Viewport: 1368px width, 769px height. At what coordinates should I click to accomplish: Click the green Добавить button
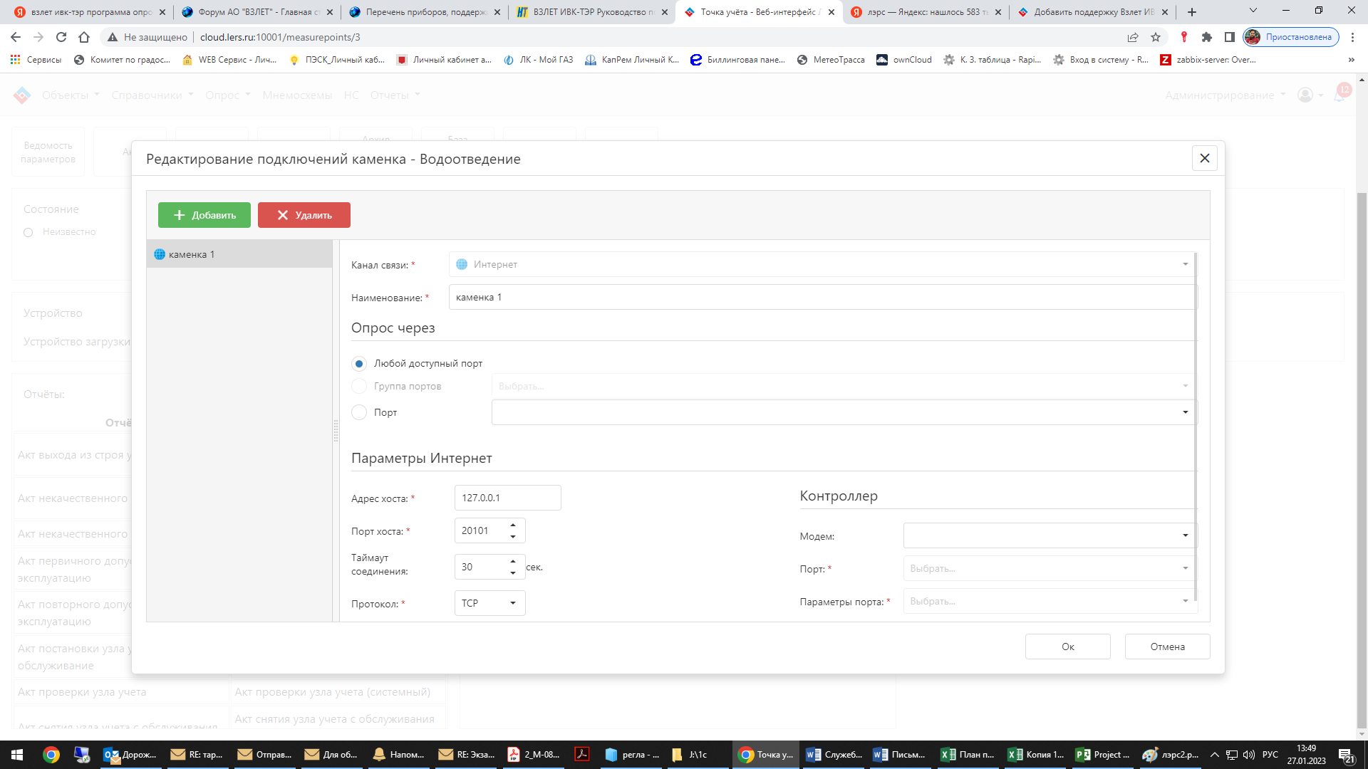(x=204, y=215)
